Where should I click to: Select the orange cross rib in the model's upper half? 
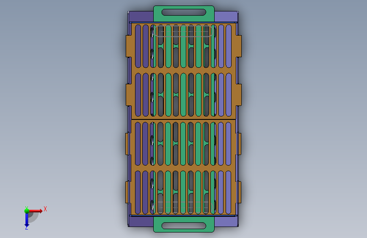pos(184,70)
